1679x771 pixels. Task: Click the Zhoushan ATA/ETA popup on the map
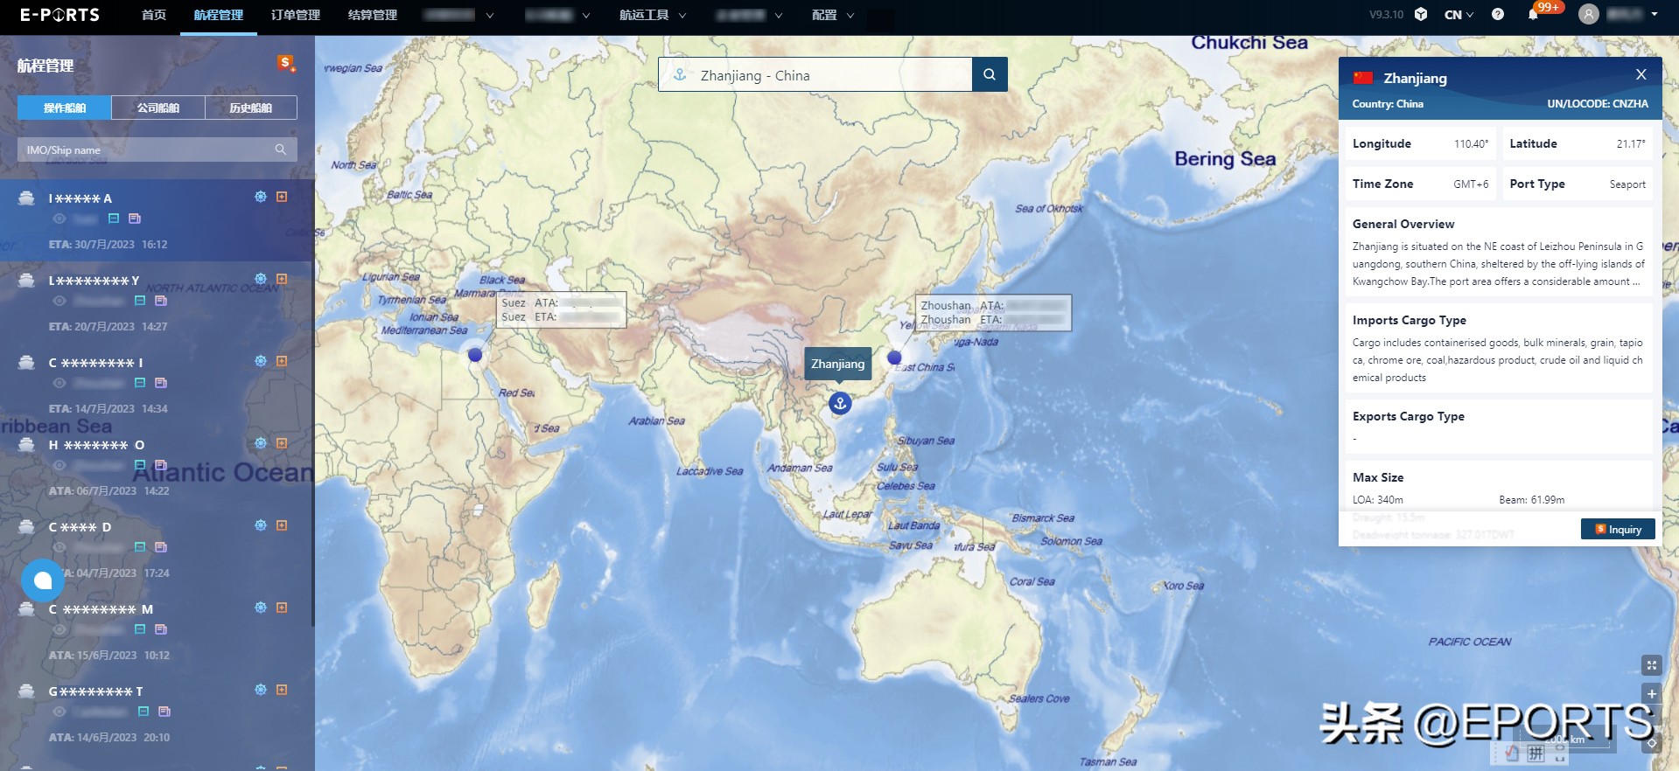point(993,312)
